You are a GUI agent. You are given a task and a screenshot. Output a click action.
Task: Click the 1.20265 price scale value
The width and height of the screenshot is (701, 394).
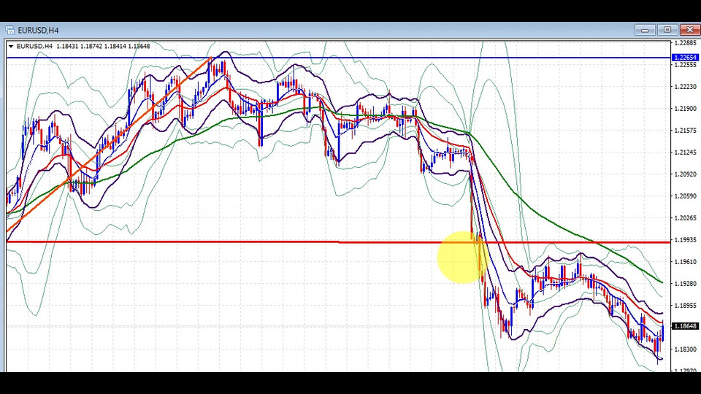[686, 218]
